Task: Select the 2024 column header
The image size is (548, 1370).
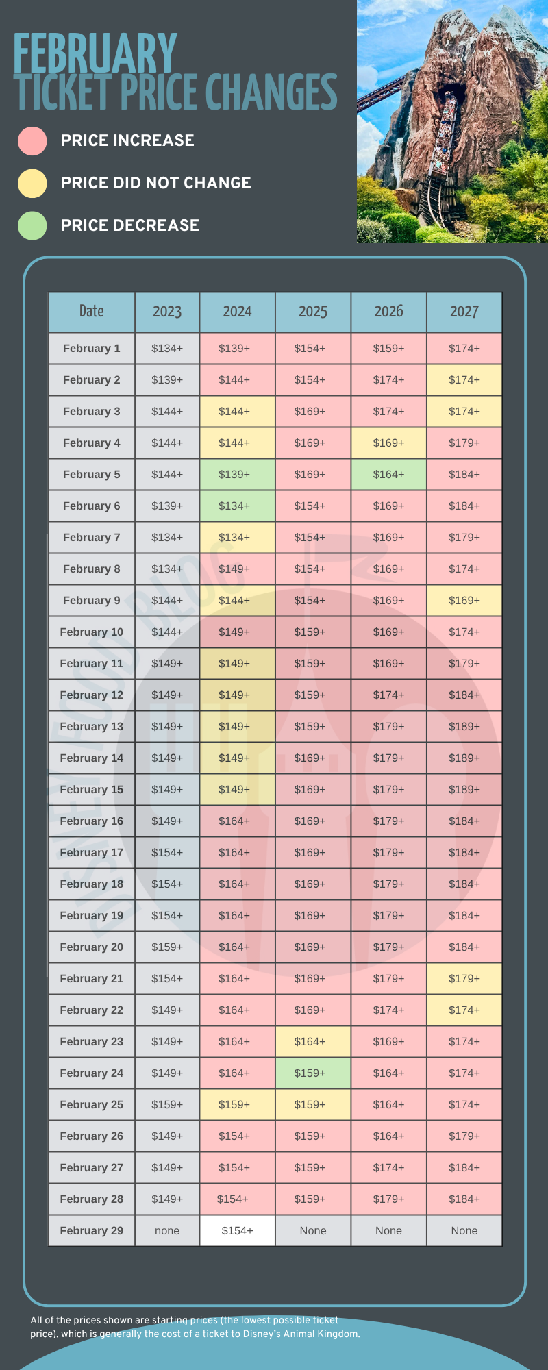Action: (x=237, y=312)
